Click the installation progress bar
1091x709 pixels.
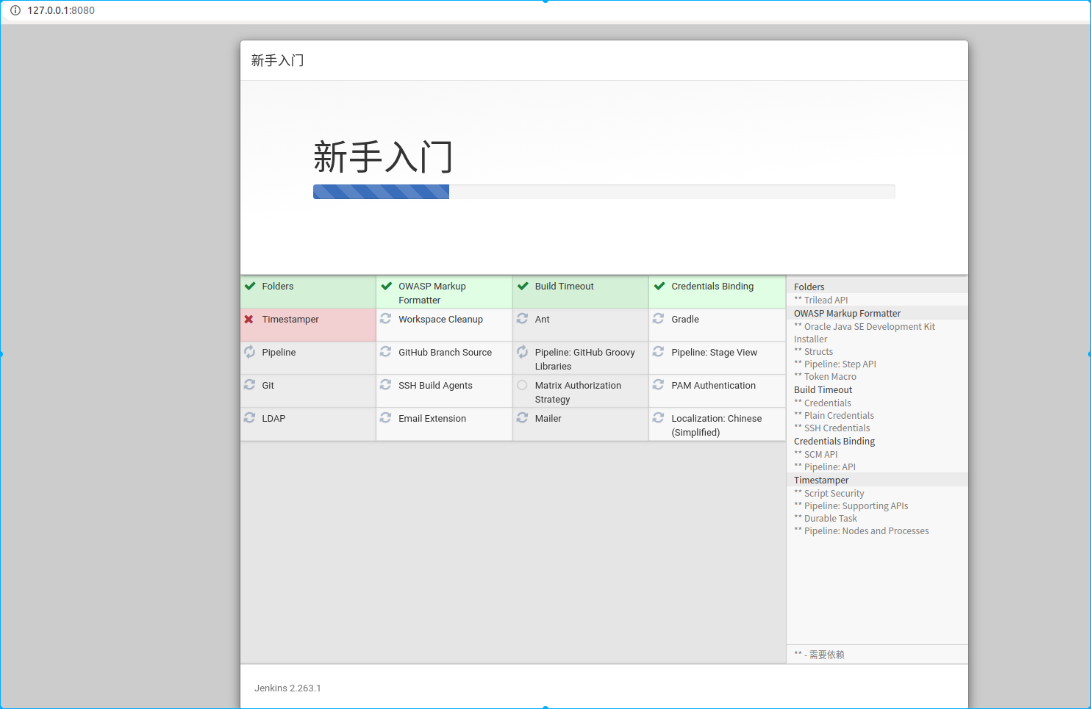604,192
